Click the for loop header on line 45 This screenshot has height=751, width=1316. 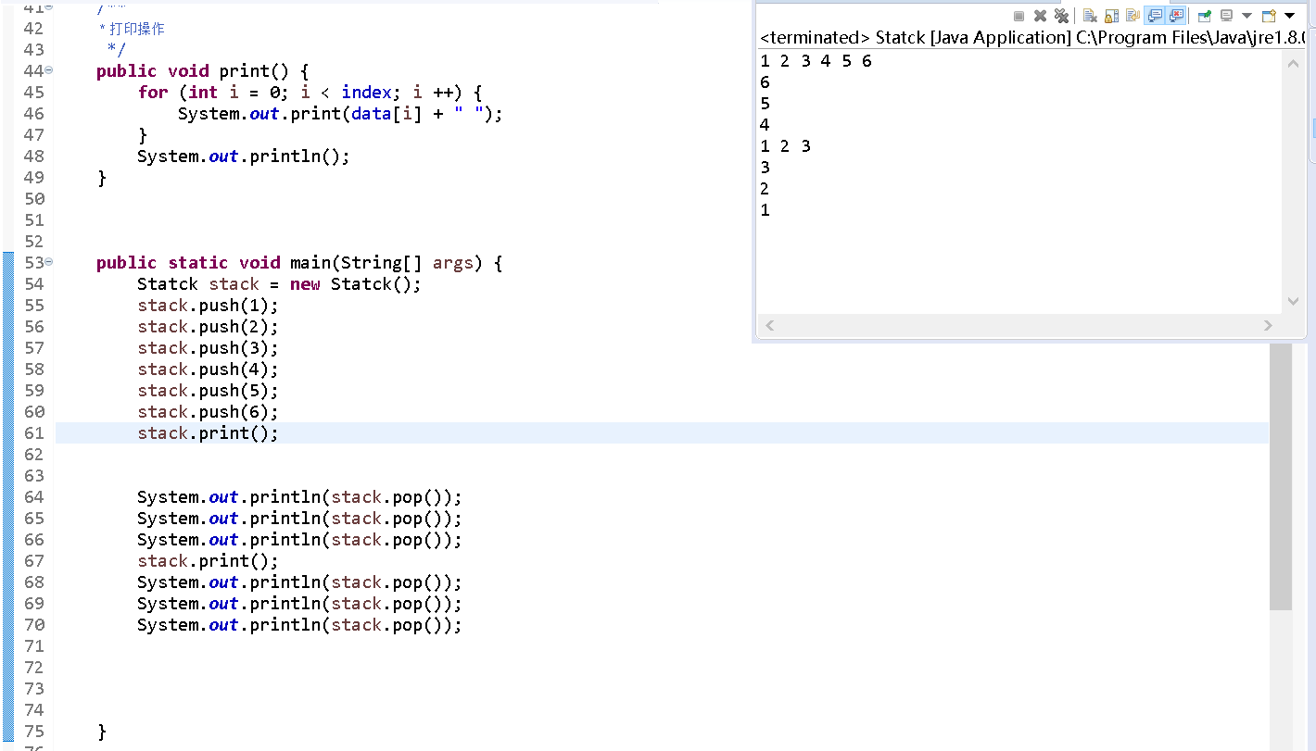[310, 93]
